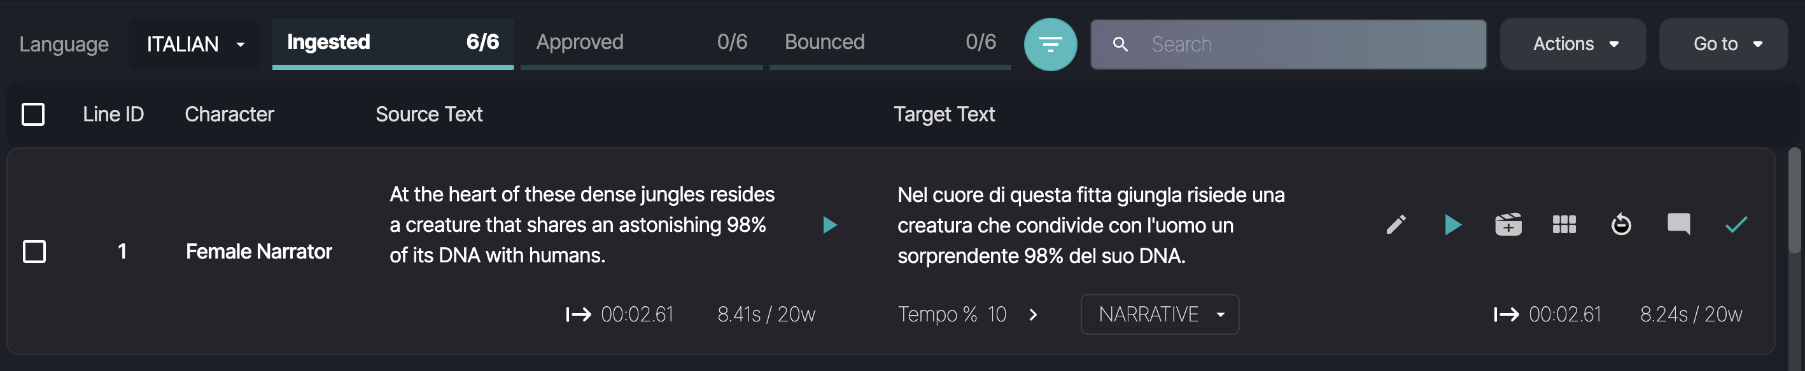
Task: Open the NARRATIVE style dropdown
Action: click(x=1160, y=314)
